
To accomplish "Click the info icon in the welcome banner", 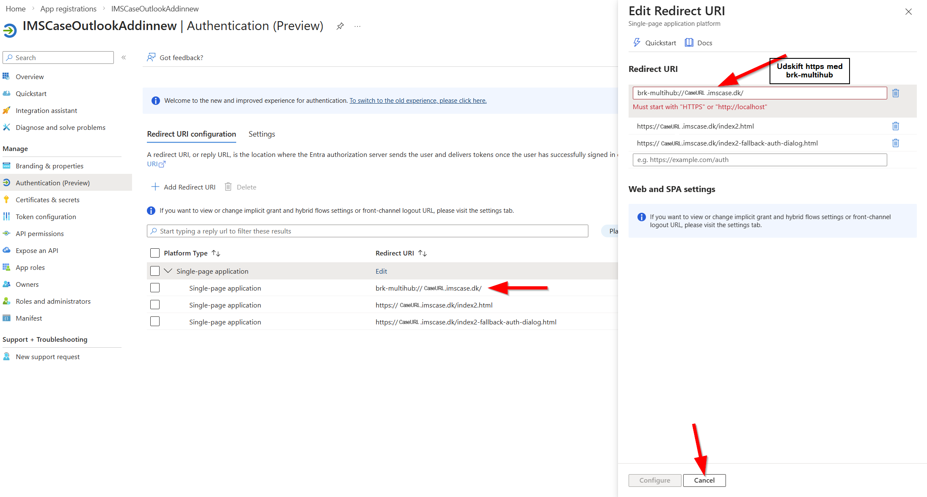I will coord(156,101).
